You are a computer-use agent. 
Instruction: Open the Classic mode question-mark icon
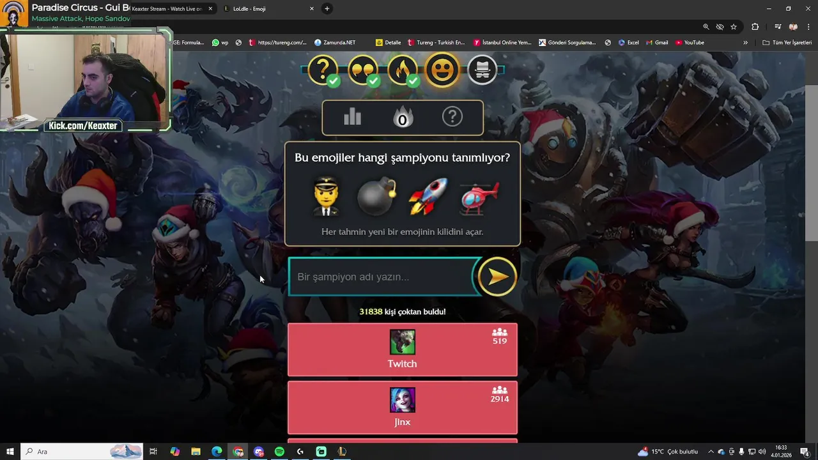(x=323, y=70)
